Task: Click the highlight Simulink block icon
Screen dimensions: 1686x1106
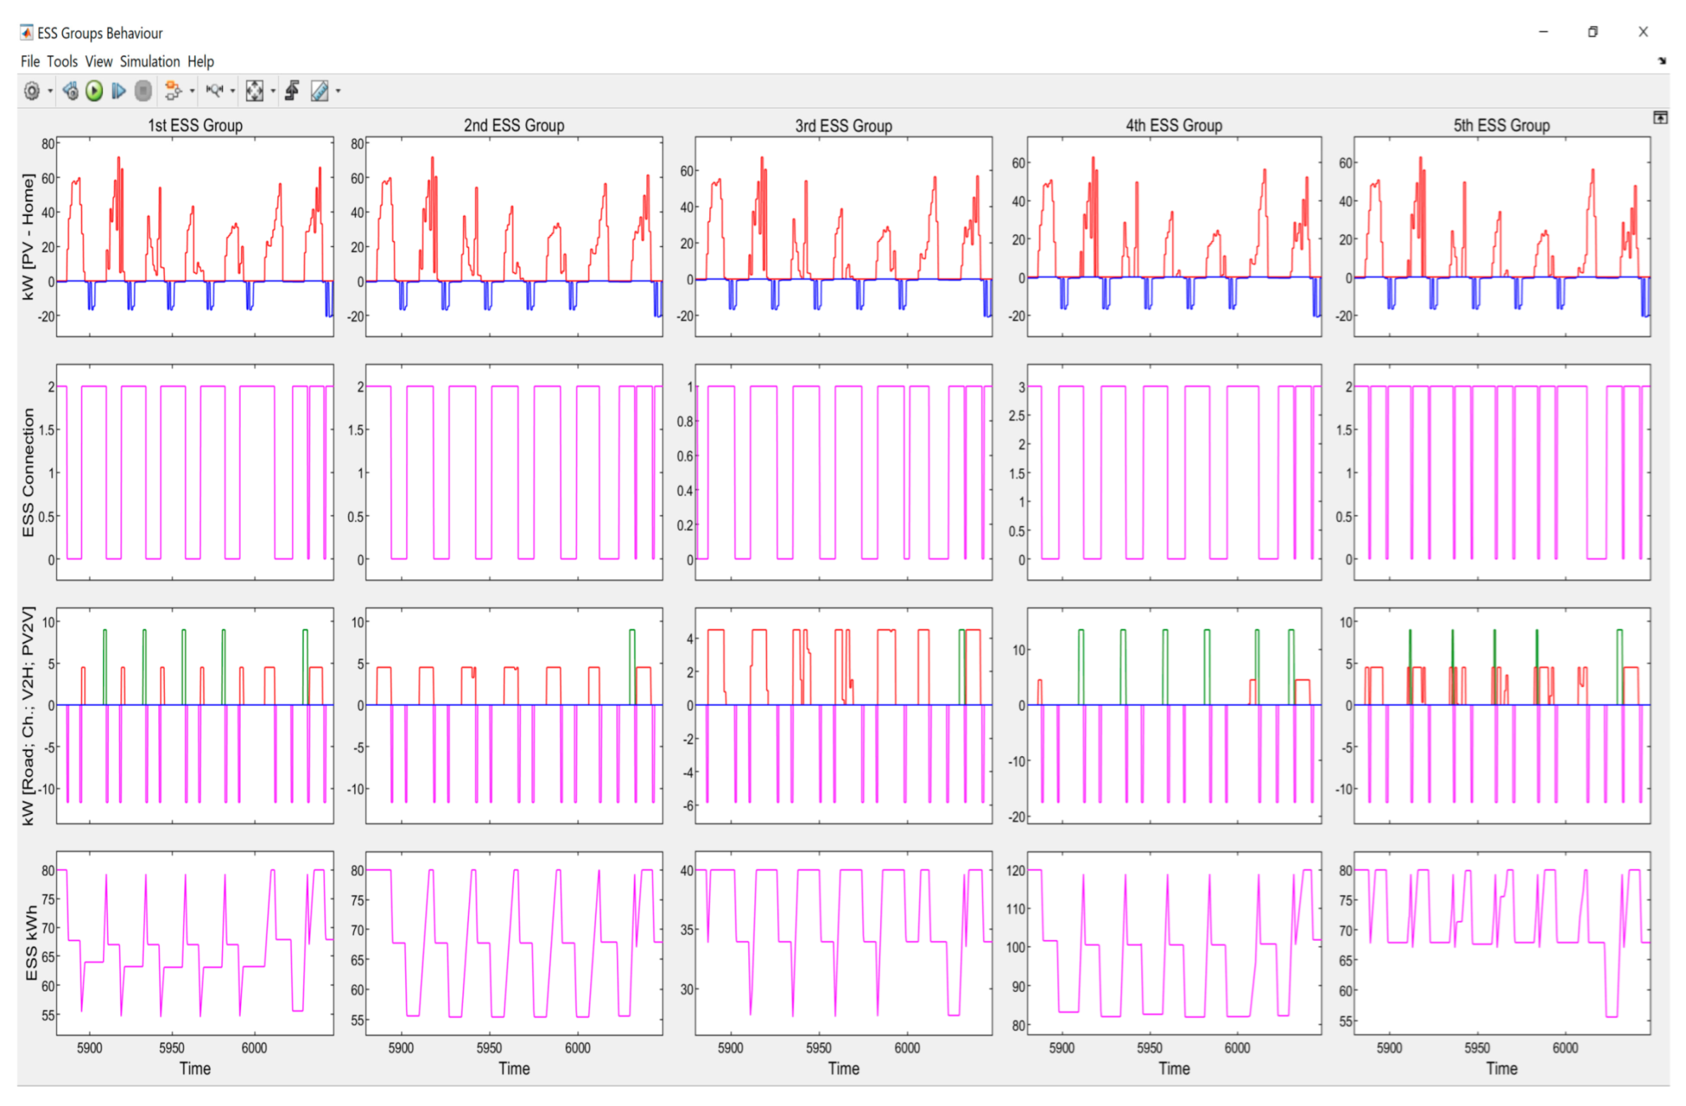Action: pyautogui.click(x=172, y=91)
